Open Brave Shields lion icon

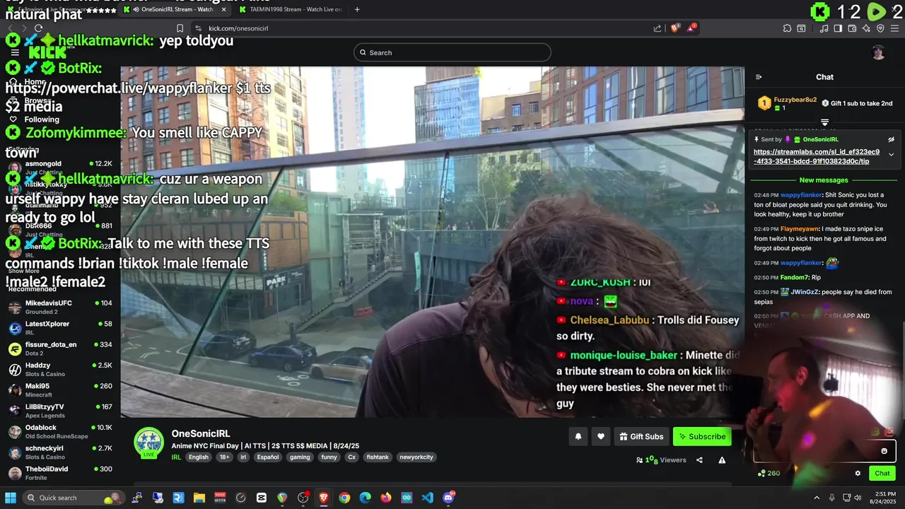pos(675,28)
